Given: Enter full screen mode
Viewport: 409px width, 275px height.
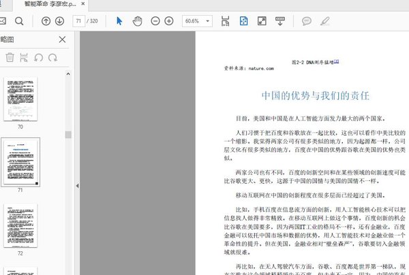Looking at the screenshot, I should [x=260, y=21].
